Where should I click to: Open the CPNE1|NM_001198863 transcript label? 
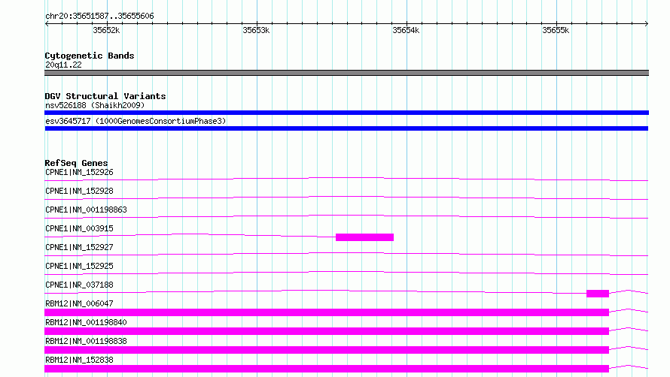(86, 210)
